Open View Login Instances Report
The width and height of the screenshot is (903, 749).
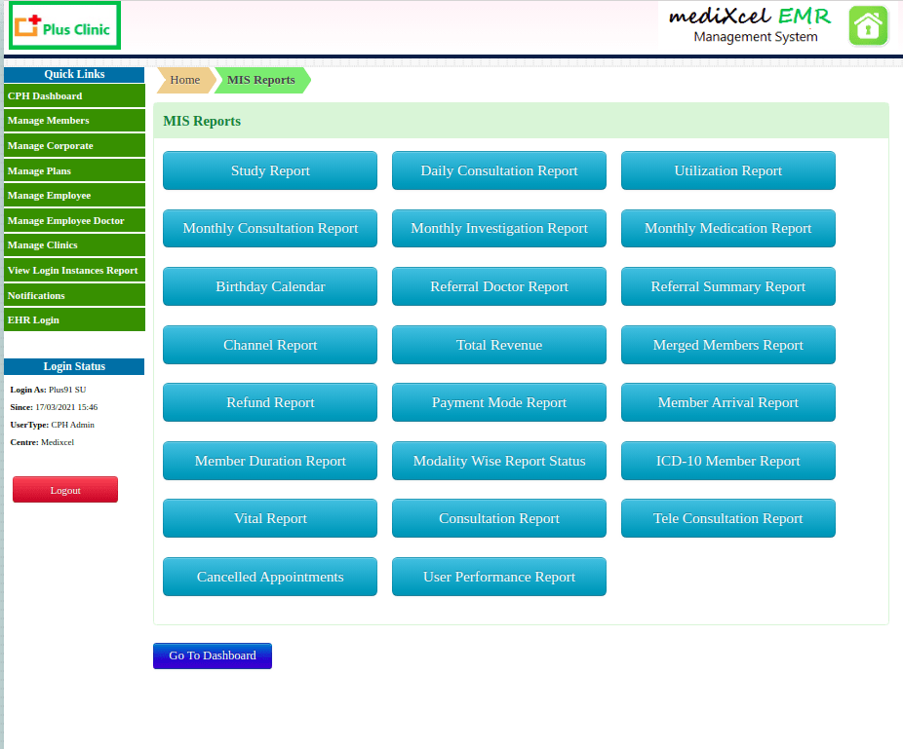point(74,271)
